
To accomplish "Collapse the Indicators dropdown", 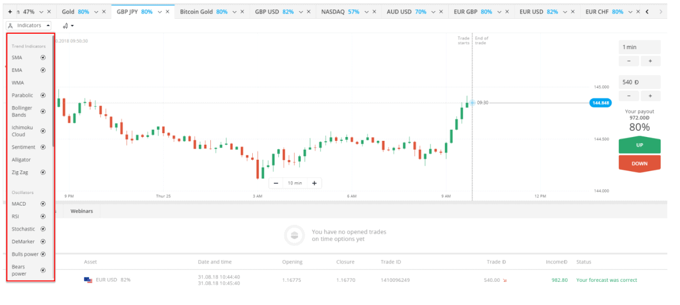I will coord(28,25).
